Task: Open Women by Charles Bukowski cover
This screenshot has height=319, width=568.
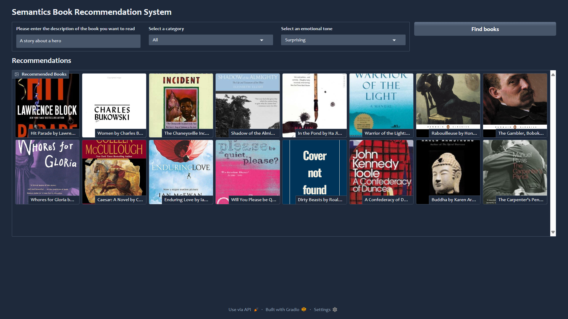Action: (114, 105)
